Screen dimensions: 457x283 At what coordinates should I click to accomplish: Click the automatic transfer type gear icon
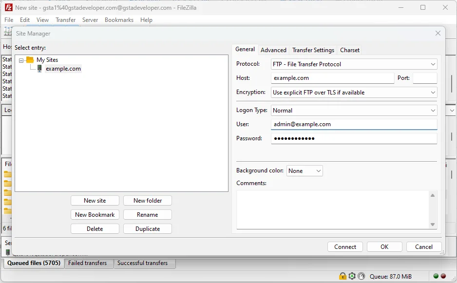(x=352, y=276)
